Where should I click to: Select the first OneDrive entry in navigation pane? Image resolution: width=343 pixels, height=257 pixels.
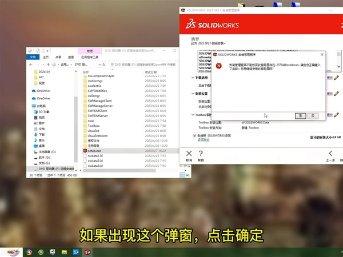click(41, 91)
